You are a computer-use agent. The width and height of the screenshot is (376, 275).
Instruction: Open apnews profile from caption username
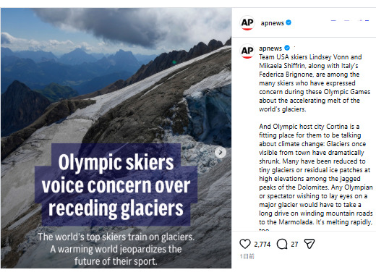(x=270, y=48)
